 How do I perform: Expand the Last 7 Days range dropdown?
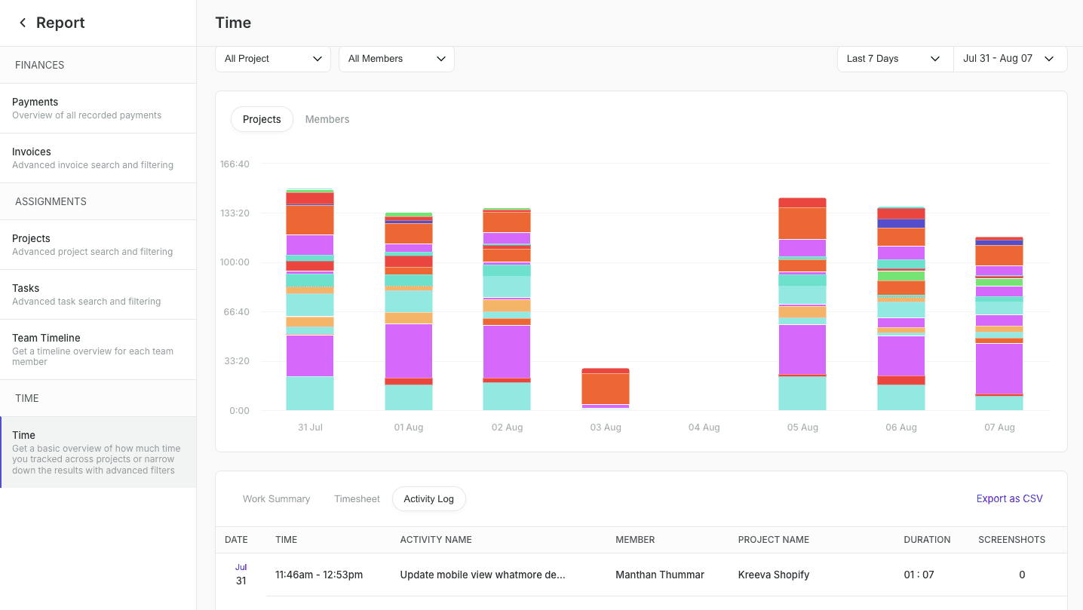[x=895, y=59]
